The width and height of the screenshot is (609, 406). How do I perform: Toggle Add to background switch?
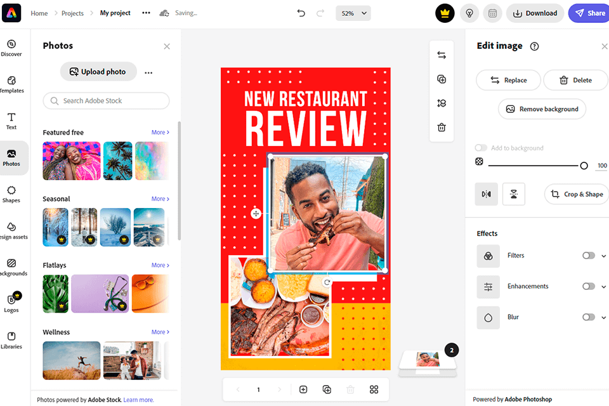[x=481, y=148]
